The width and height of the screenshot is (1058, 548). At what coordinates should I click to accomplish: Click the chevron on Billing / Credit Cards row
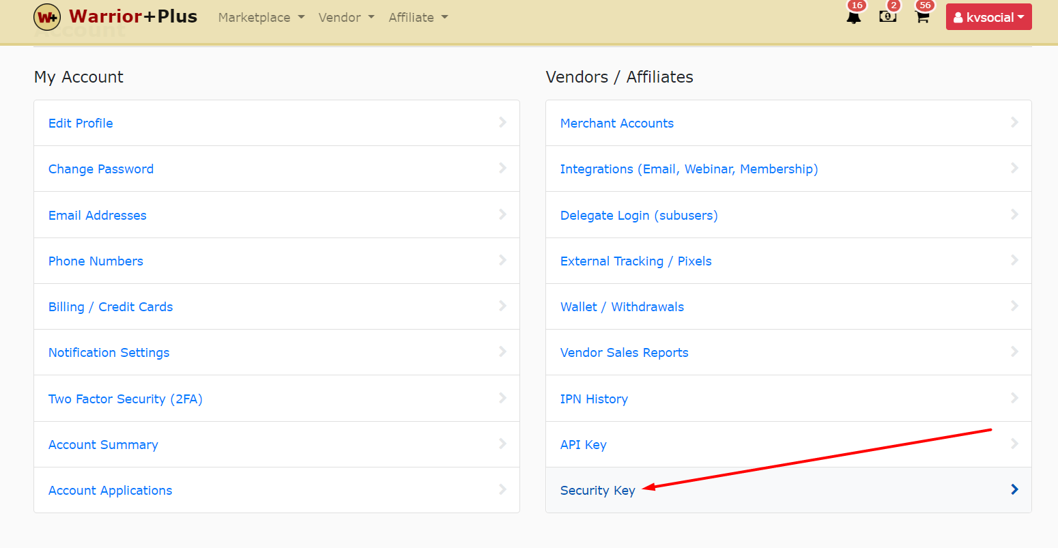click(502, 306)
